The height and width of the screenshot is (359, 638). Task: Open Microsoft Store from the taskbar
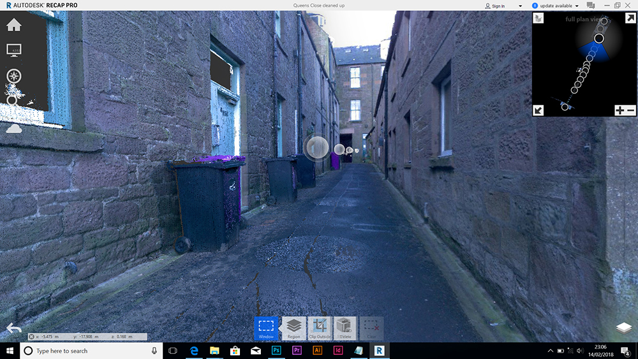click(x=235, y=351)
